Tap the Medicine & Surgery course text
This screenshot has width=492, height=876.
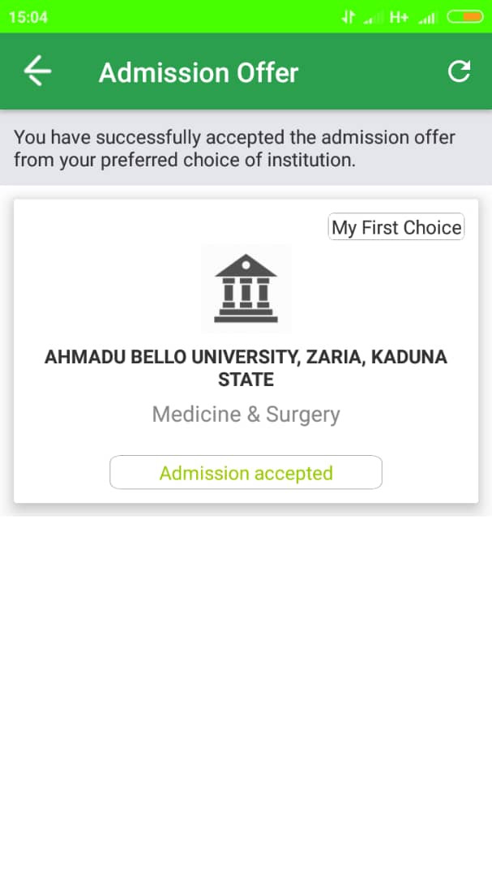click(x=246, y=414)
